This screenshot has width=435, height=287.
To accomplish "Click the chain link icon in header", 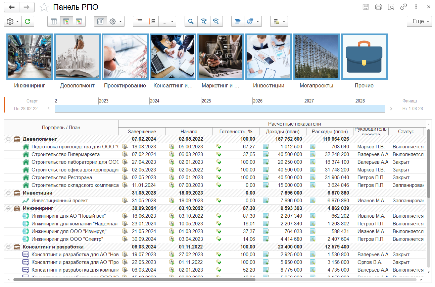I will click(403, 7).
